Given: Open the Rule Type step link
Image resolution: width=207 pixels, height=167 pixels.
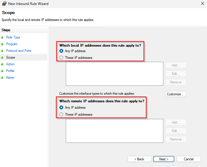Looking at the screenshot, I should [x=13, y=37].
